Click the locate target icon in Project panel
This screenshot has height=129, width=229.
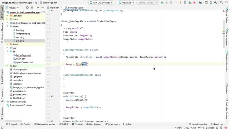(x=27, y=8)
